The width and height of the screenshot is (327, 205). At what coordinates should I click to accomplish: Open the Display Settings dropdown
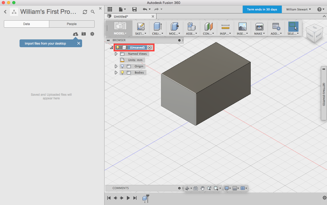(x=227, y=188)
